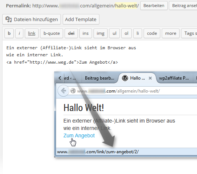Insert a link using the link button

point(32,33)
